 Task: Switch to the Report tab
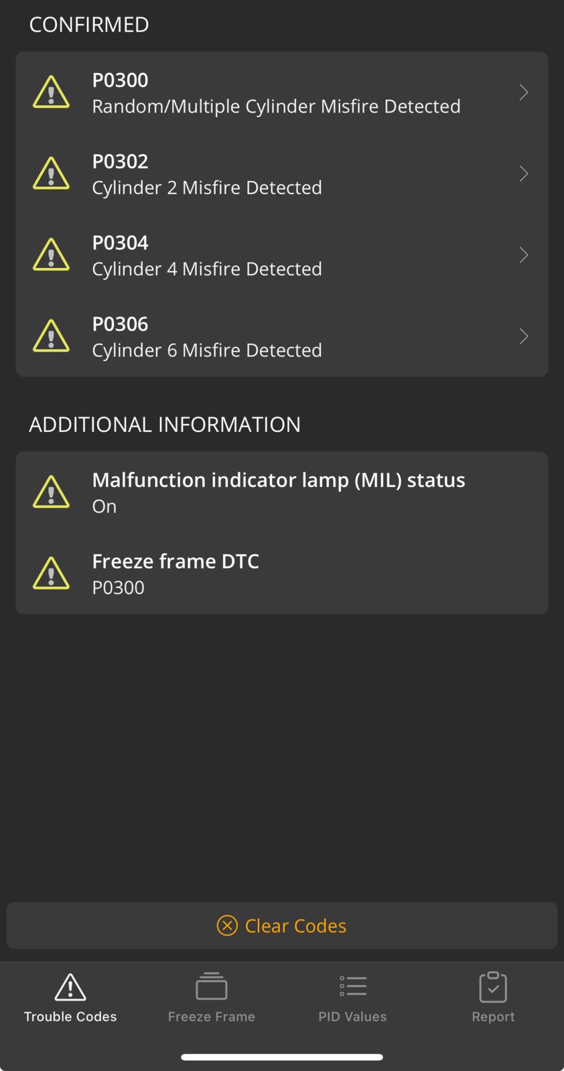tap(493, 998)
